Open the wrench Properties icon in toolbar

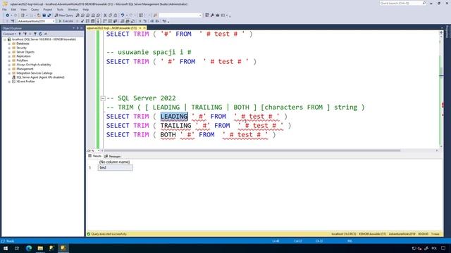coord(212,15)
